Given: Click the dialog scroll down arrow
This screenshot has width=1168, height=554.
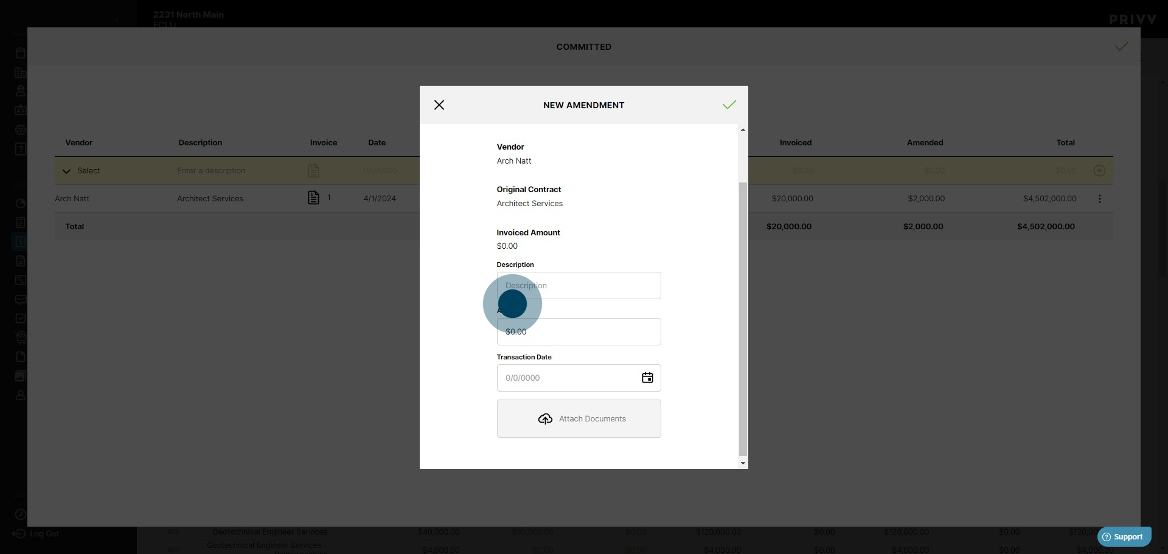Looking at the screenshot, I should point(742,463).
